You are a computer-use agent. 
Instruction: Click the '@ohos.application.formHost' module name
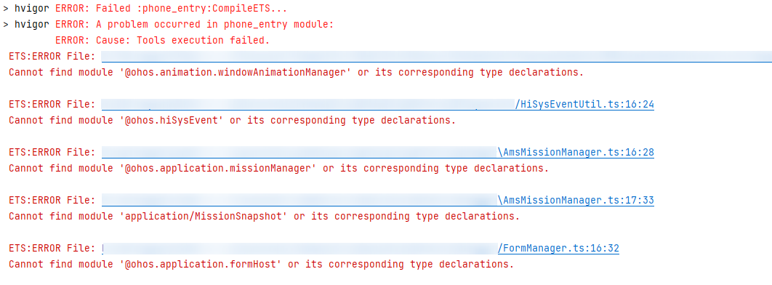[201, 265]
